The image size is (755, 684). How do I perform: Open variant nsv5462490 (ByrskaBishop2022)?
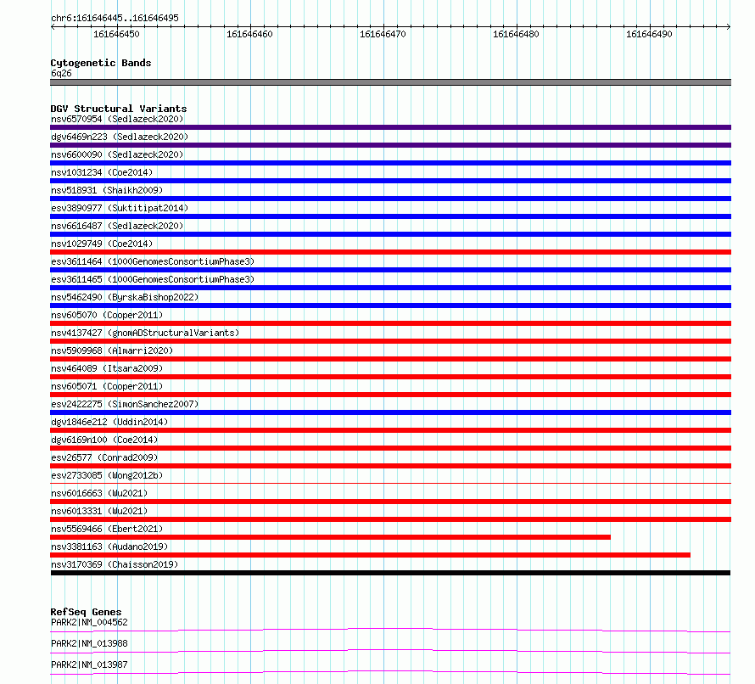[x=125, y=297]
